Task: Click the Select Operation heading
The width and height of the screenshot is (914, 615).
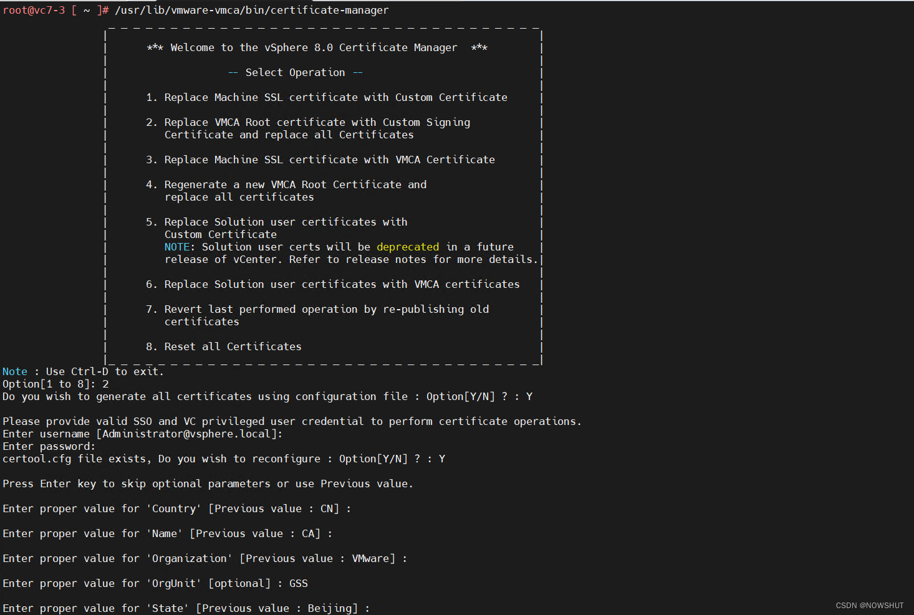Action: pos(296,72)
